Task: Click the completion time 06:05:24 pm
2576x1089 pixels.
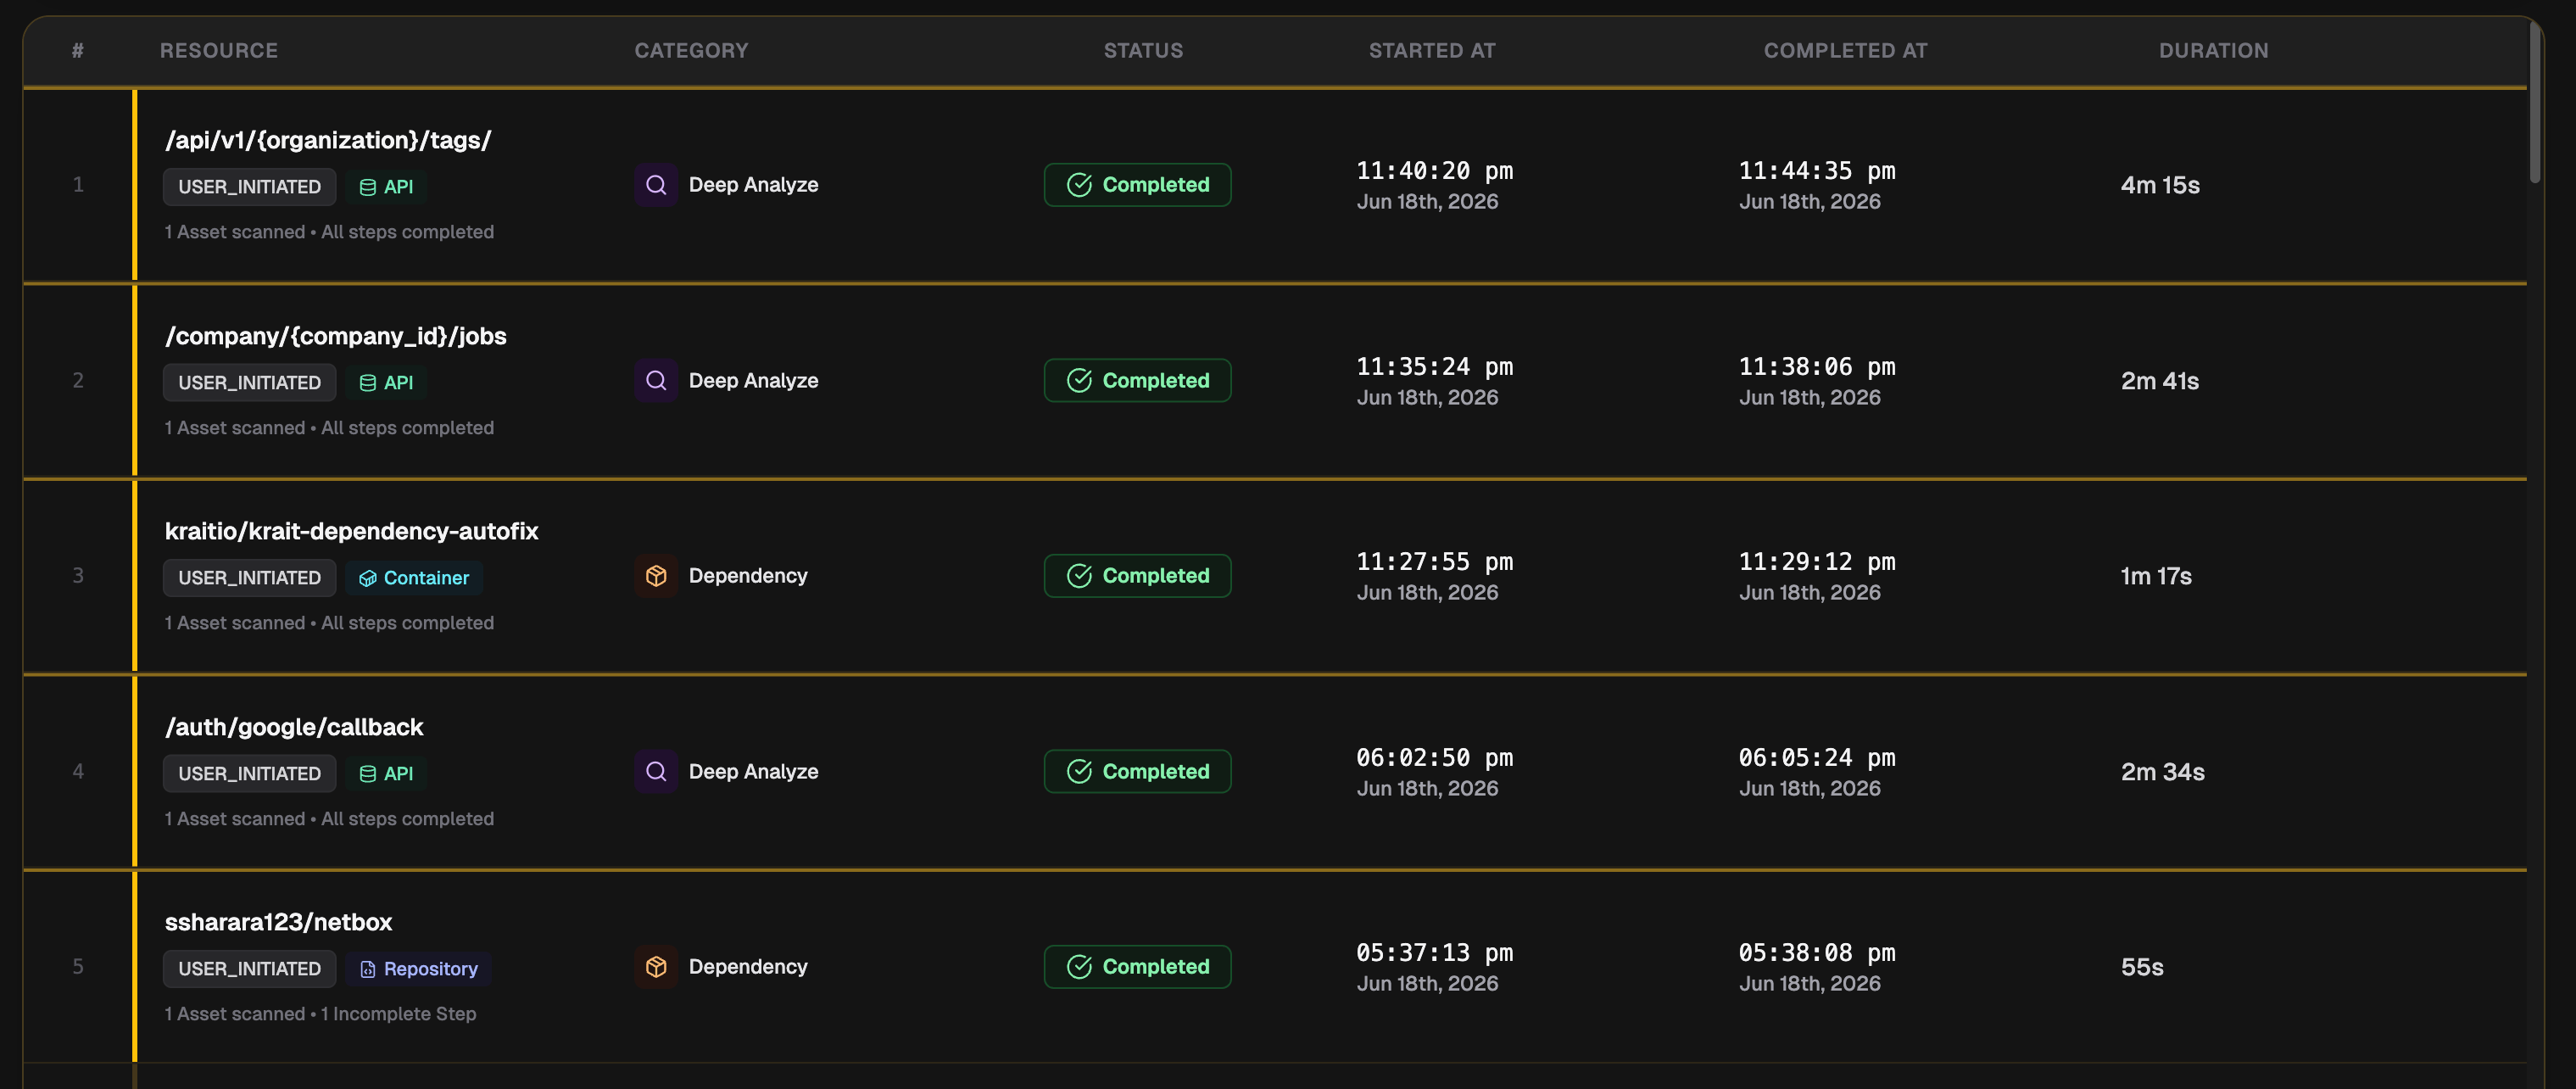Action: click(1817, 758)
